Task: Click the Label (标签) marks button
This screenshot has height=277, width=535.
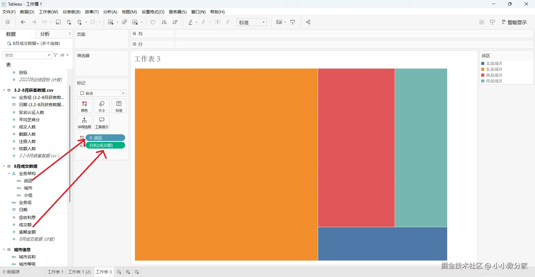Action: [119, 106]
